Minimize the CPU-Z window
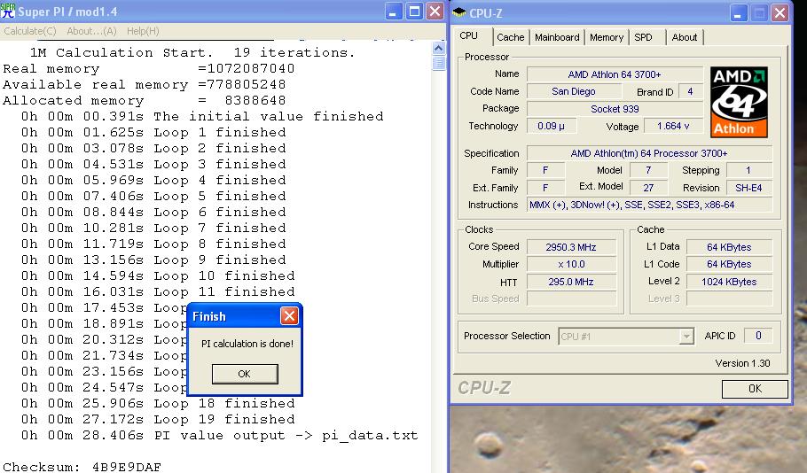 (738, 12)
